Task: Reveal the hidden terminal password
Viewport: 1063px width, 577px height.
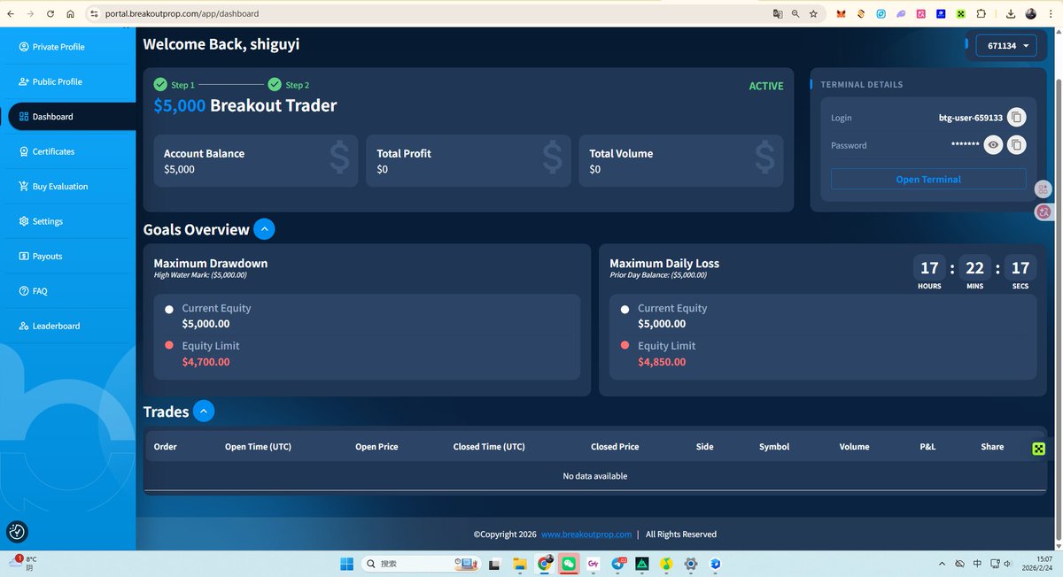Action: (993, 145)
